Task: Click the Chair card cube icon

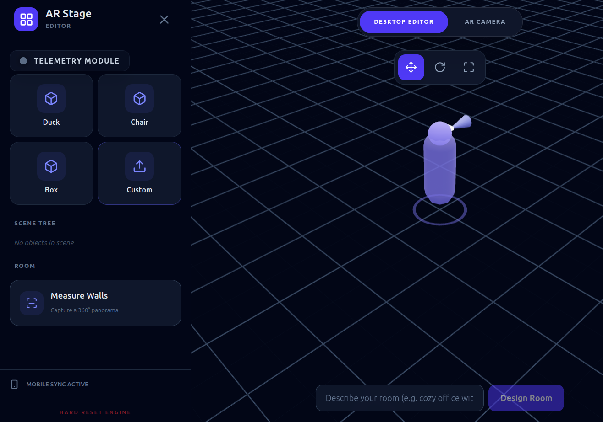Action: click(x=139, y=98)
